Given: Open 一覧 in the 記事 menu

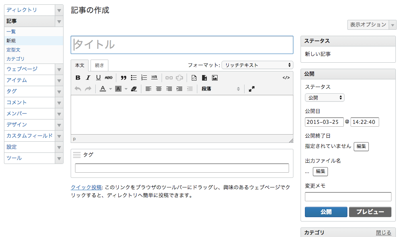Looking at the screenshot, I should pyautogui.click(x=11, y=32).
